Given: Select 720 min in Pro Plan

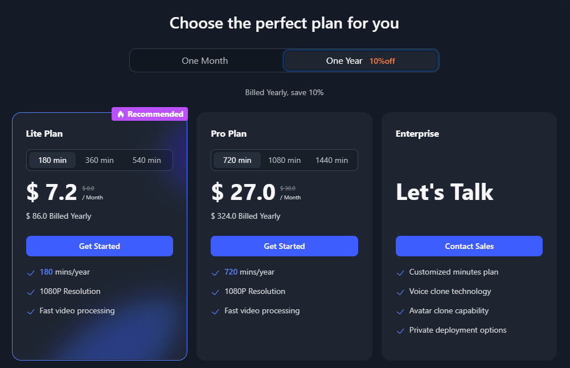Looking at the screenshot, I should pos(237,160).
